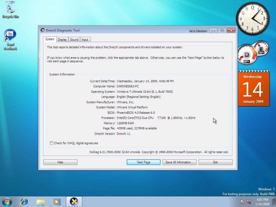Click the DirectX 11 version value
The width and height of the screenshot is (276, 207).
click(x=123, y=134)
